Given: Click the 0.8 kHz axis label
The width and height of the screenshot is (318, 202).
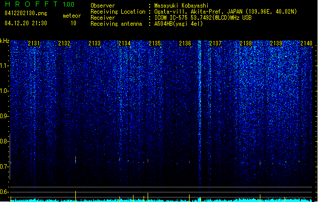Looking at the screenshot, I should (x=4, y=141).
